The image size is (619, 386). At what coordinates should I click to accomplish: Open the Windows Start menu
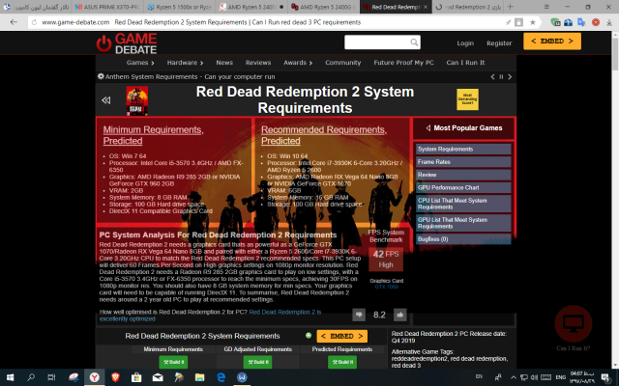coord(10,377)
